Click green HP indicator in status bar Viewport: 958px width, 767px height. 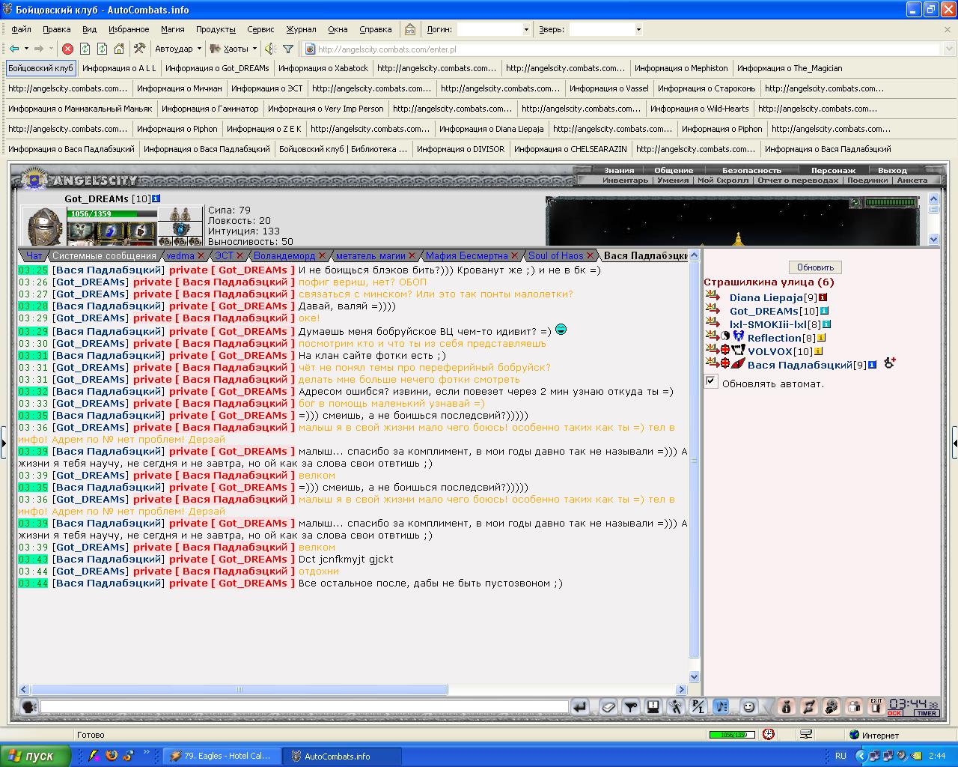pyautogui.click(x=733, y=735)
